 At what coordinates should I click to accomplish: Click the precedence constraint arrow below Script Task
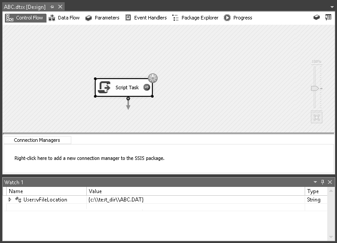pos(128,104)
